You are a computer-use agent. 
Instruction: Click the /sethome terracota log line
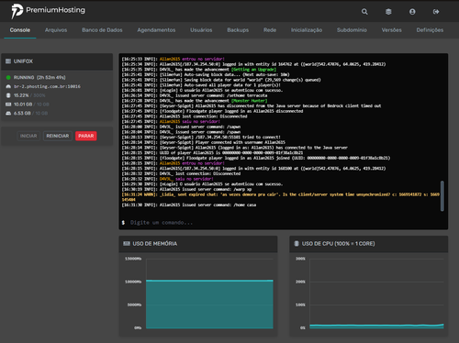tap(195, 95)
